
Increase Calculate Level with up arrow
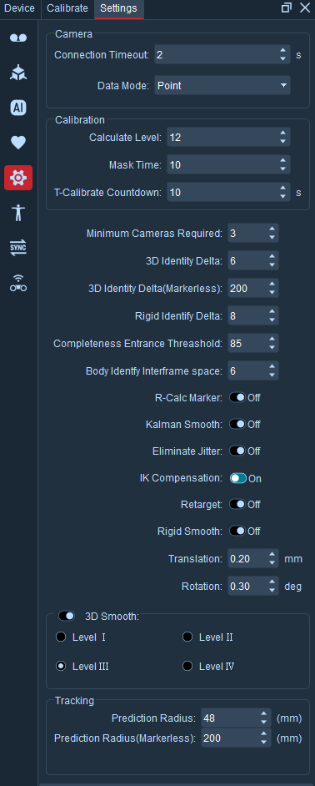click(283, 134)
